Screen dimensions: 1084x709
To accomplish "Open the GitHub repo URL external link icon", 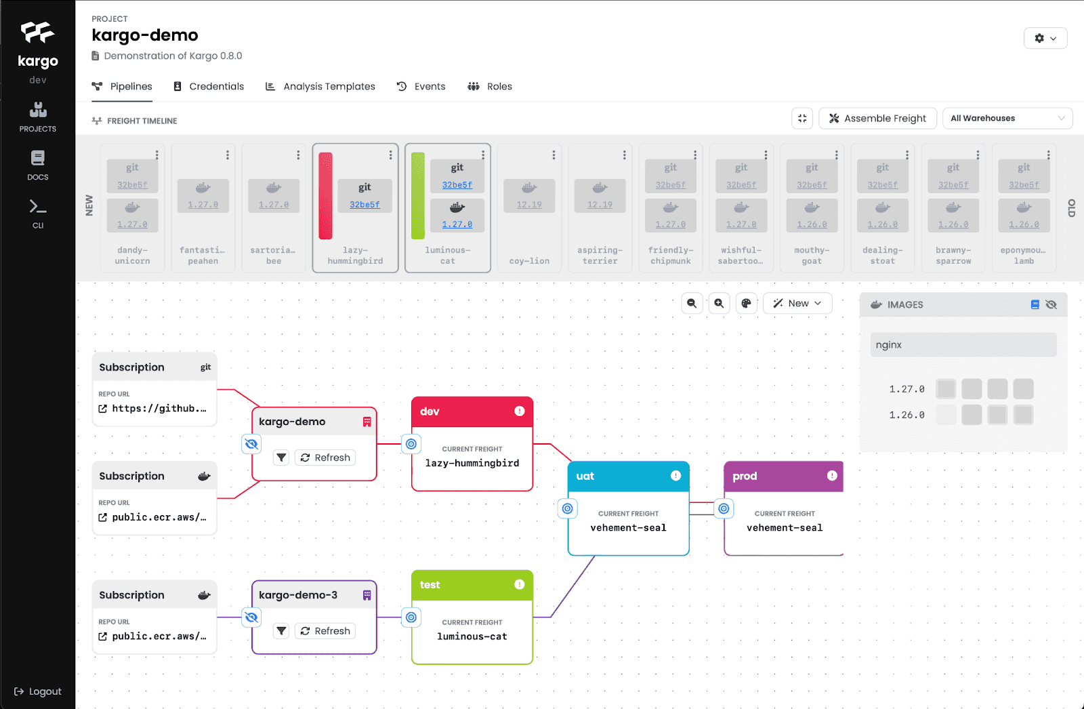I will coord(103,409).
